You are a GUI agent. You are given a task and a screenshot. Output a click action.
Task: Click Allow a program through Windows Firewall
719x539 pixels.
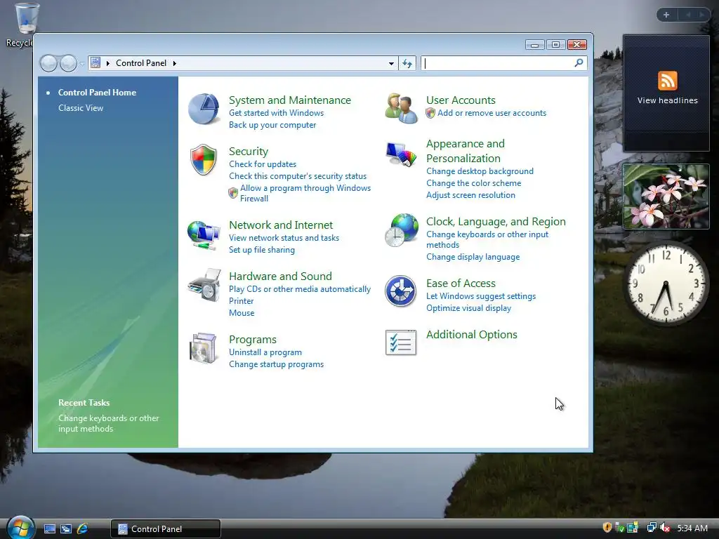point(305,193)
